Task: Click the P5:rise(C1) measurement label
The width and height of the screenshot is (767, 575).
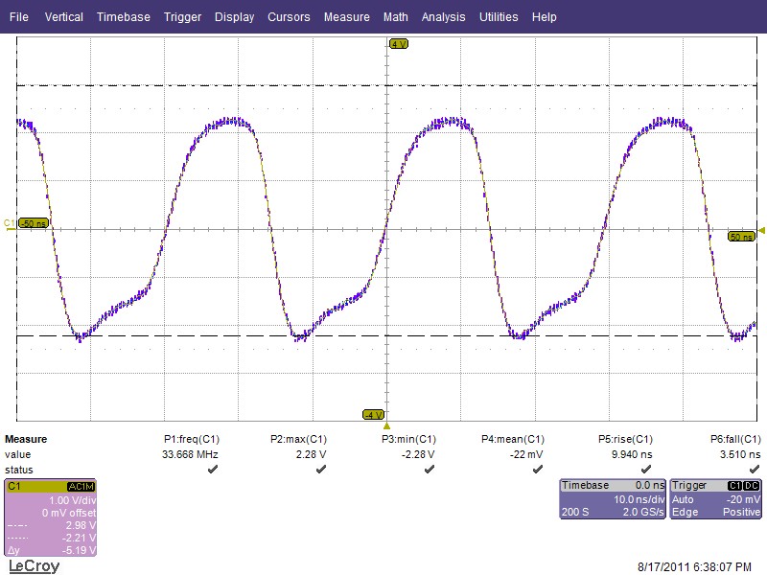Action: tap(625, 439)
